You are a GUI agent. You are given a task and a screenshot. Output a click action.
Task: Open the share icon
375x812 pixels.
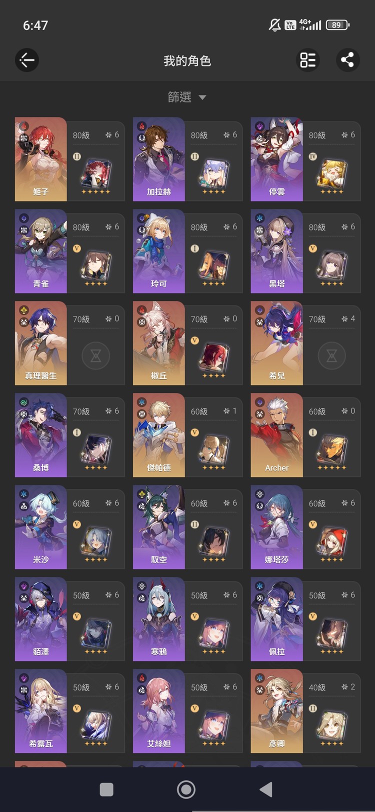347,60
